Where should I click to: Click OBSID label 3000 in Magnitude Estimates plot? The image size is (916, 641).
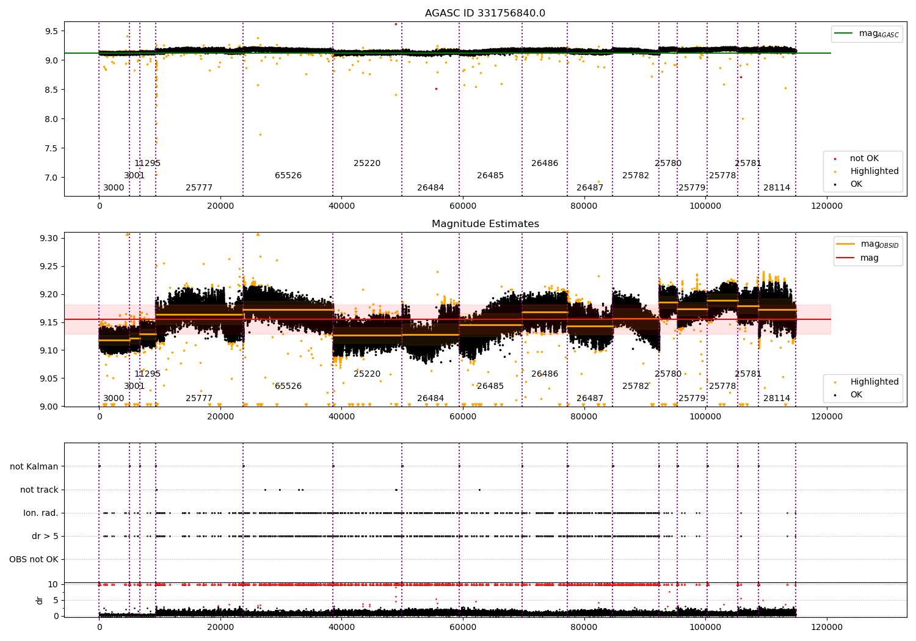pos(114,399)
